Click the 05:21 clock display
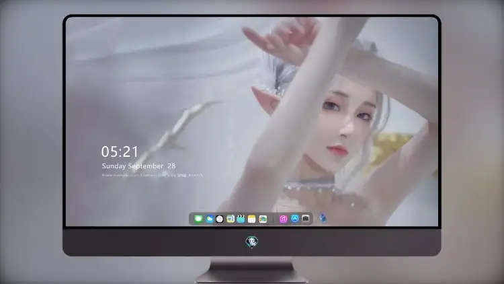Screen dimensions: 504x284 pyautogui.click(x=120, y=151)
